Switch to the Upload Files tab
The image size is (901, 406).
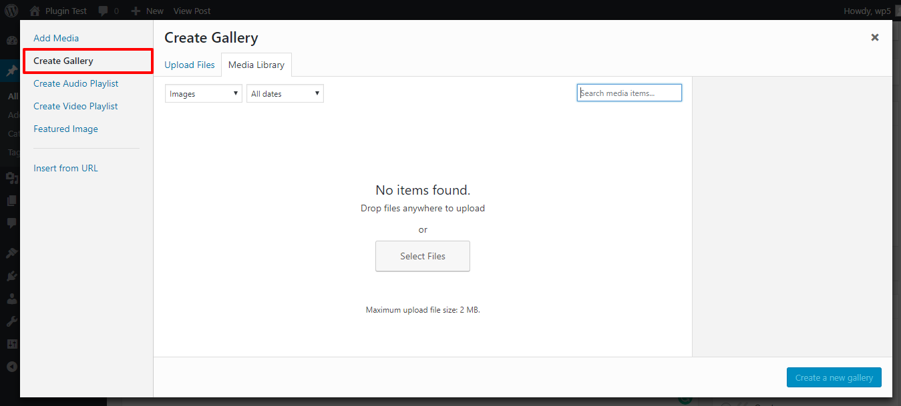[190, 65]
